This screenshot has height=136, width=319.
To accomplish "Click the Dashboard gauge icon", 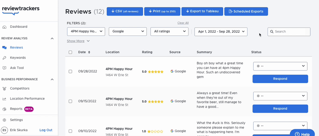I will pos(4,27).
